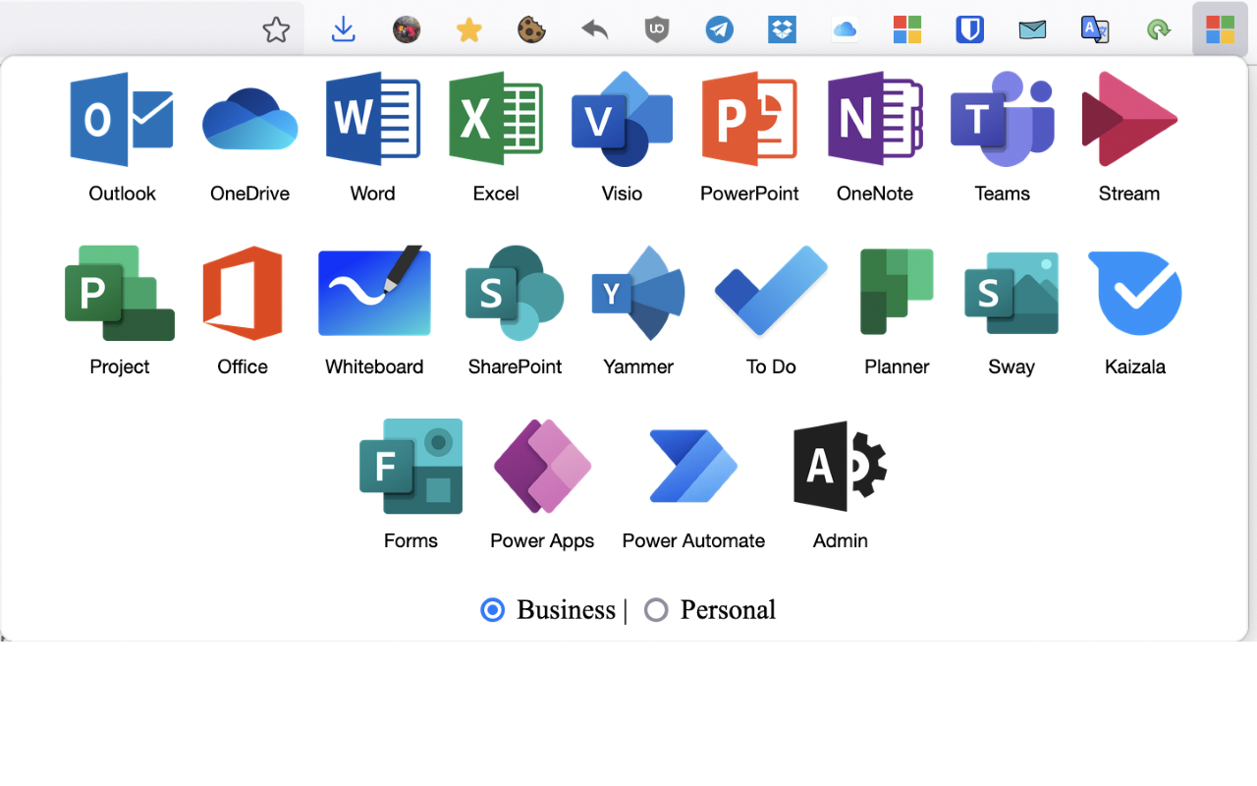Open the Visio app
1257x786 pixels.
(622, 118)
